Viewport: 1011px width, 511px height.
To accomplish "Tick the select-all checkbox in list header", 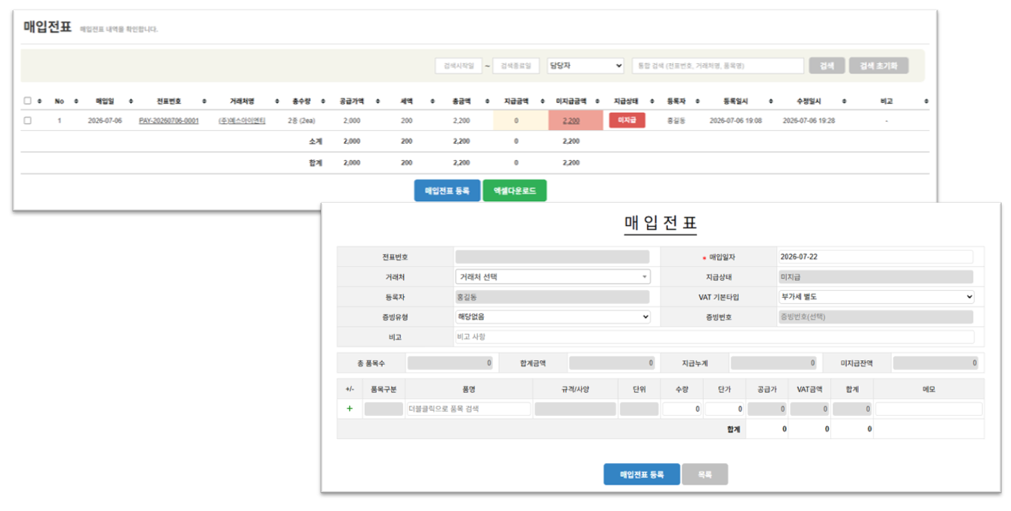I will [x=27, y=101].
